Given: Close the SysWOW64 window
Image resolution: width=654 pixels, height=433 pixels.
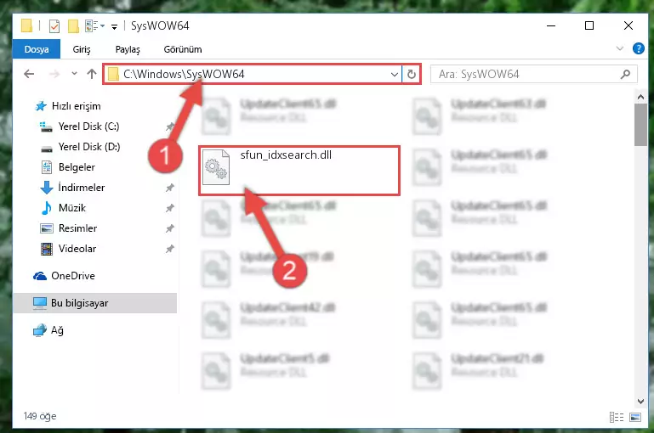Looking at the screenshot, I should click(628, 25).
